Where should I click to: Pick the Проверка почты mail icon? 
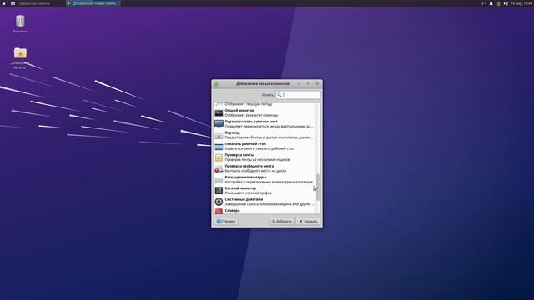pyautogui.click(x=219, y=157)
